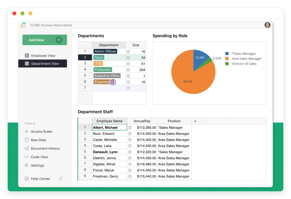Click the blue 13.4% pie slice

(x=200, y=59)
